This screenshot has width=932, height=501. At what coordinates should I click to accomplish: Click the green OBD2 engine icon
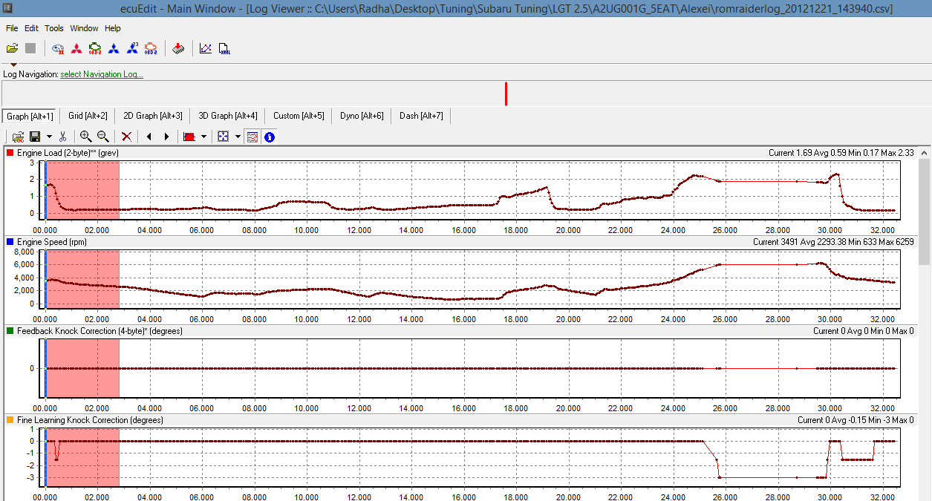click(95, 48)
